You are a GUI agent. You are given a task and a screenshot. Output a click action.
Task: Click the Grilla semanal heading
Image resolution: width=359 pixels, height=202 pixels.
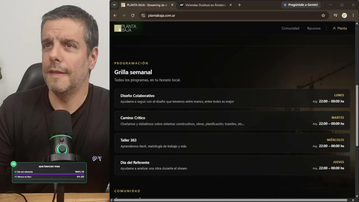tap(133, 72)
